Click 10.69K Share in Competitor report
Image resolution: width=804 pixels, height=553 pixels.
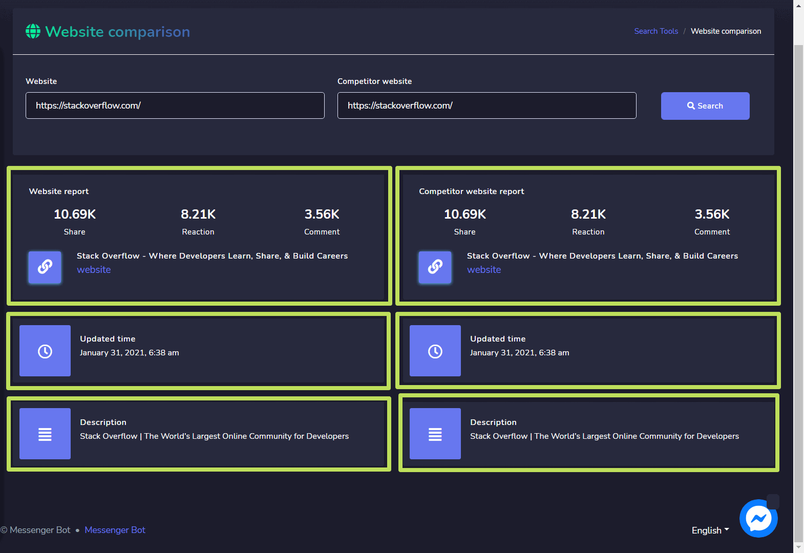465,222
